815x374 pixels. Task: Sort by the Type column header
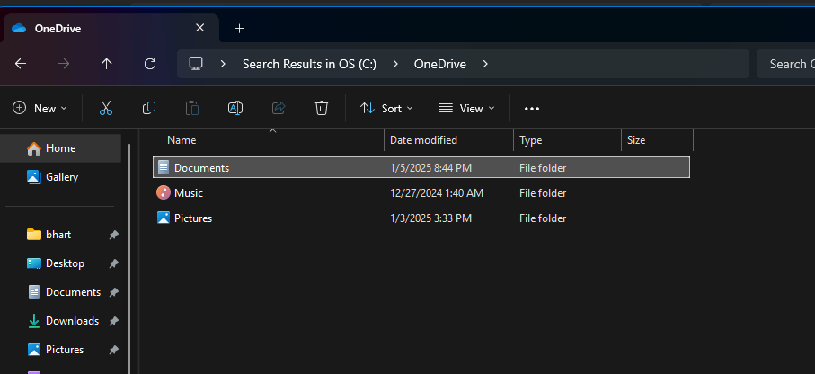568,140
